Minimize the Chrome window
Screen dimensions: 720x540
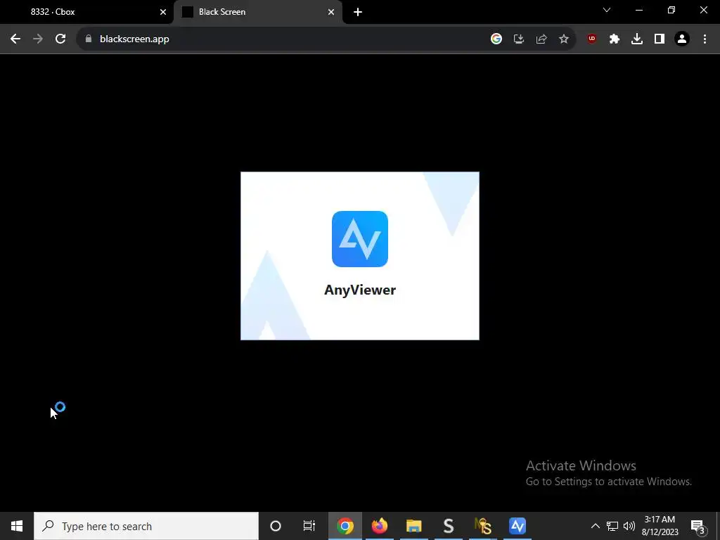click(639, 10)
